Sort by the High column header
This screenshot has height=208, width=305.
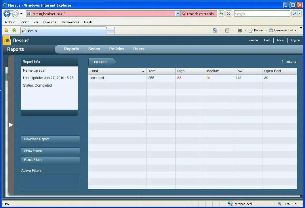point(190,71)
